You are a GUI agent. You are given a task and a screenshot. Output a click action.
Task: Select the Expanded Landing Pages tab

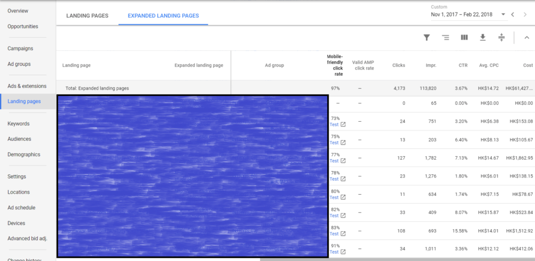pyautogui.click(x=163, y=16)
